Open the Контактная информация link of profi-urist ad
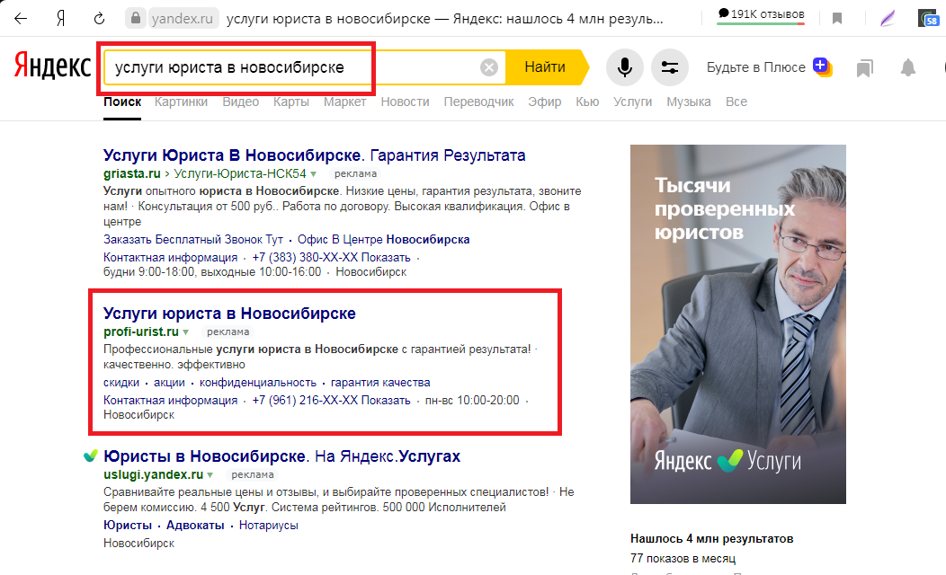The height and width of the screenshot is (575, 946). point(170,400)
